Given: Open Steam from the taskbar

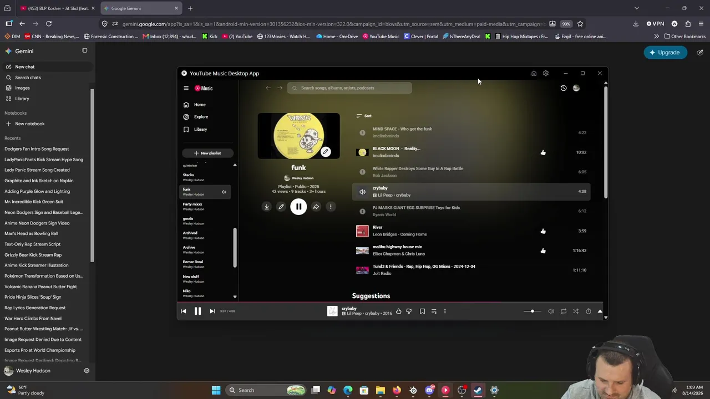Looking at the screenshot, I should click(478, 390).
